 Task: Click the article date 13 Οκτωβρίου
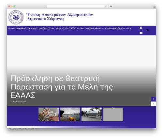[x=20, y=102]
